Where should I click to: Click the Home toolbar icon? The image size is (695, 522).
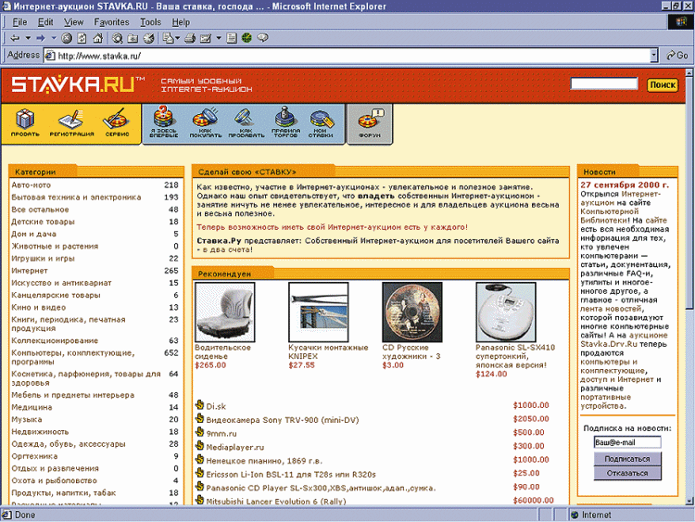(97, 38)
